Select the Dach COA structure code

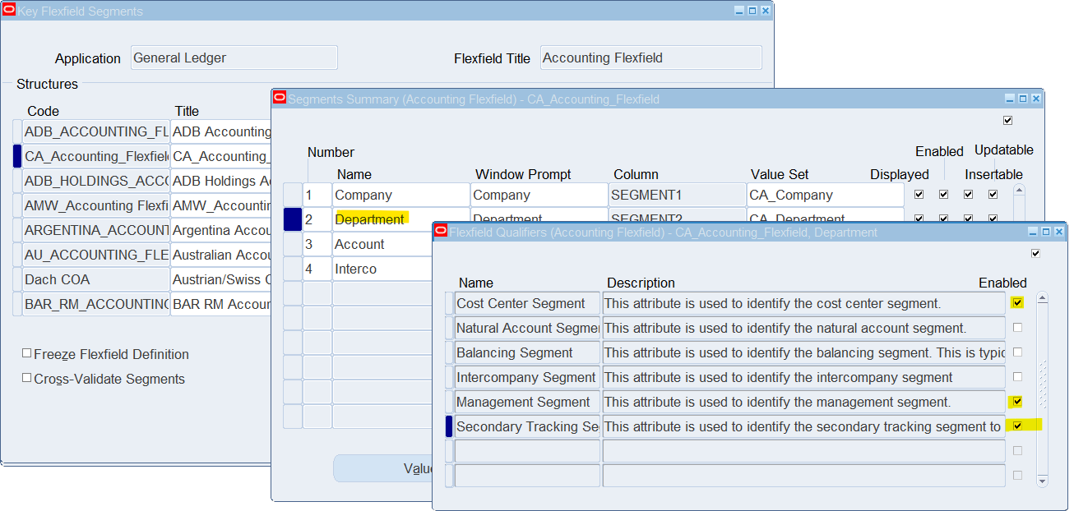96,279
